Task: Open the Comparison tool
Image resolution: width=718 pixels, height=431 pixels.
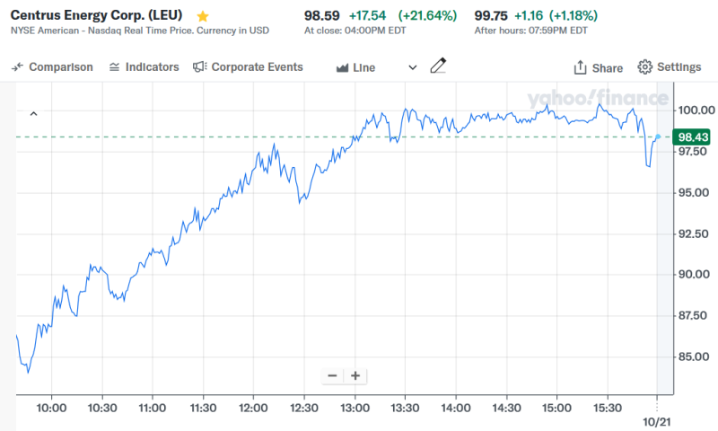Action: pos(53,67)
